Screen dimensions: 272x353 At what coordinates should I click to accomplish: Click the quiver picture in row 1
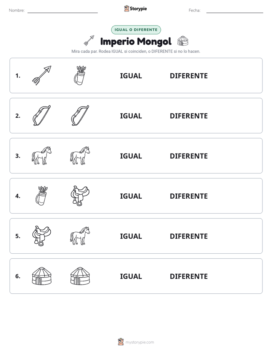(x=80, y=75)
